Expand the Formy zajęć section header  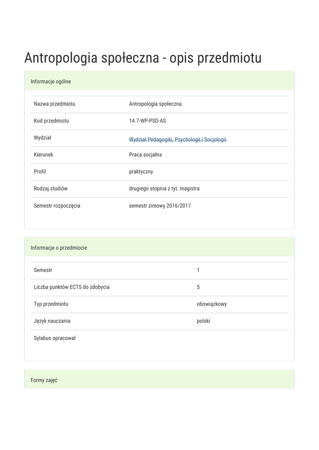click(x=44, y=380)
